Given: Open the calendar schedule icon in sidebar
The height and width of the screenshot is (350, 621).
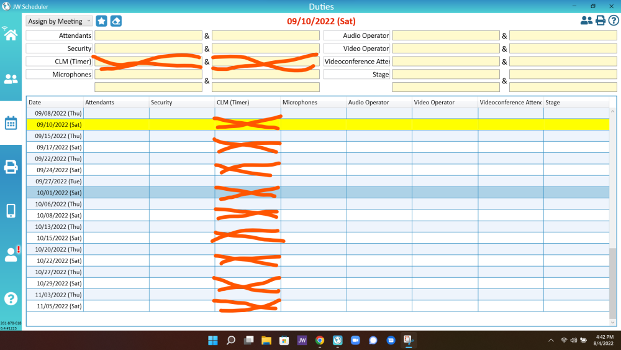Looking at the screenshot, I should [11, 123].
